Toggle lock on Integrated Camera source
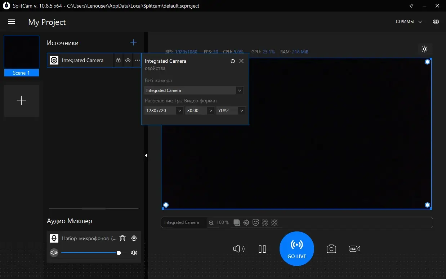The width and height of the screenshot is (446, 279). (x=118, y=61)
